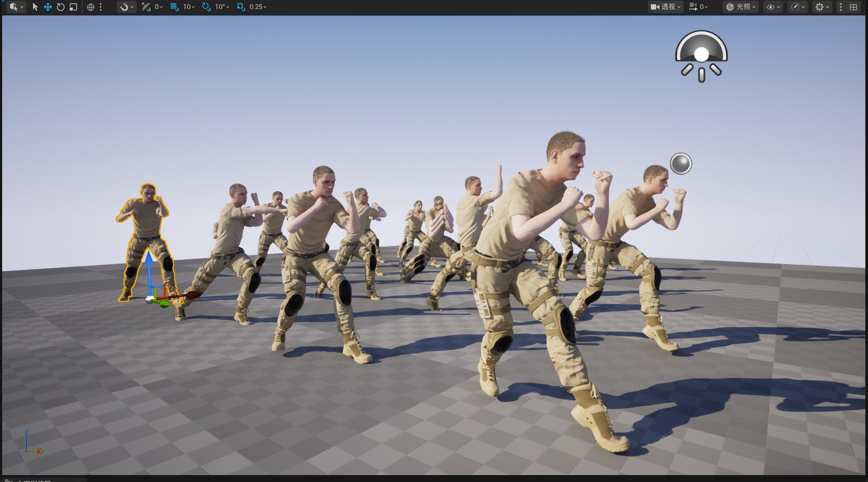Toggle scale snapping icon

[241, 7]
